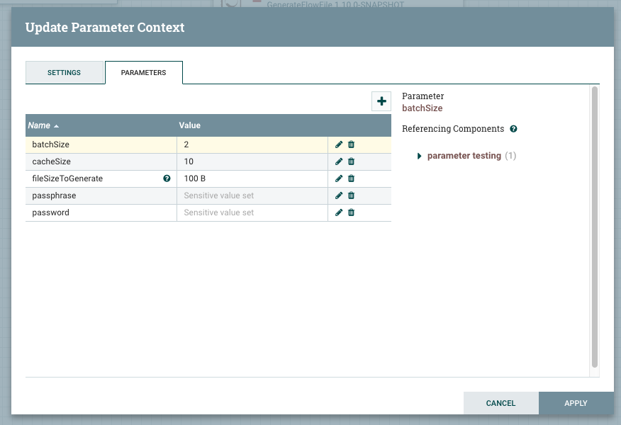
Task: Show fileSizeToGenerate description help icon
Action: coord(167,178)
